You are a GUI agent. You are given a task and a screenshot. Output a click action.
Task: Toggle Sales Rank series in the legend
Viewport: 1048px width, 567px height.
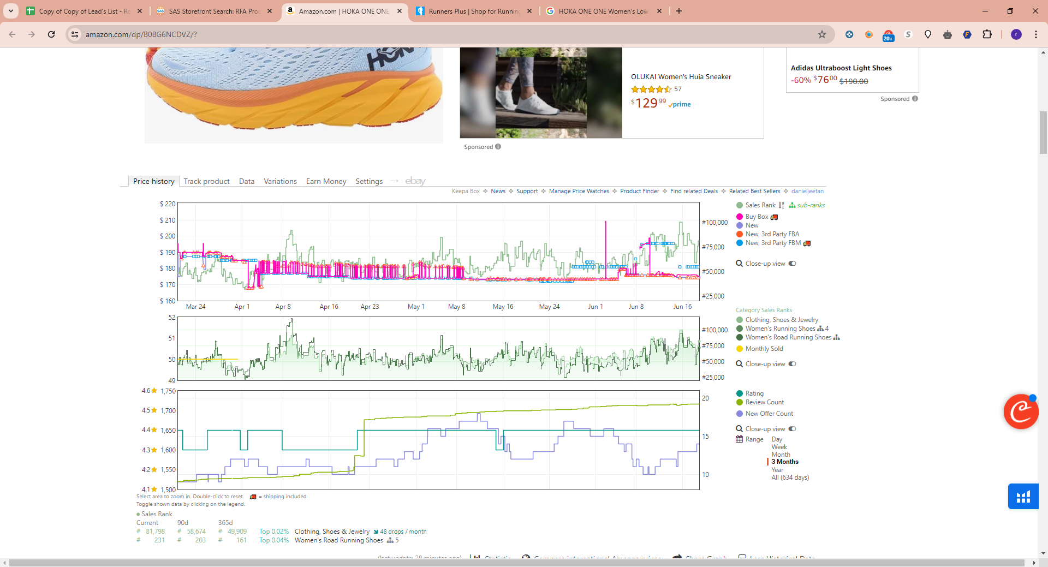(x=756, y=205)
